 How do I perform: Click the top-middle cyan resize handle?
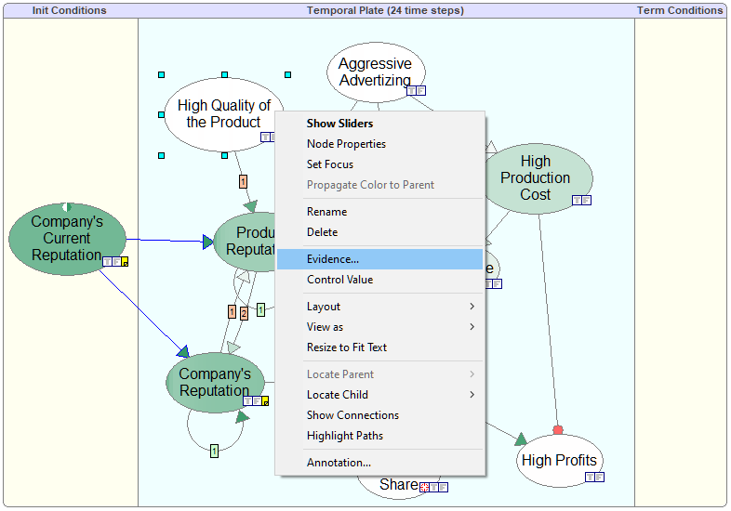[225, 74]
